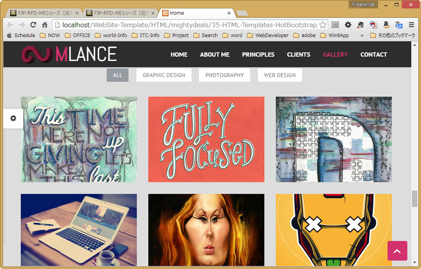
Task: Click the 'In' extension icon
Action: (x=335, y=25)
